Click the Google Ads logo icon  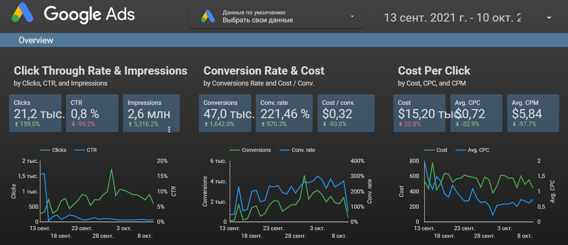click(x=23, y=15)
